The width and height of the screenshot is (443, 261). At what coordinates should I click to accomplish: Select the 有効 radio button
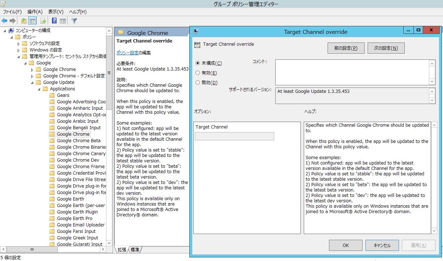[x=198, y=72]
